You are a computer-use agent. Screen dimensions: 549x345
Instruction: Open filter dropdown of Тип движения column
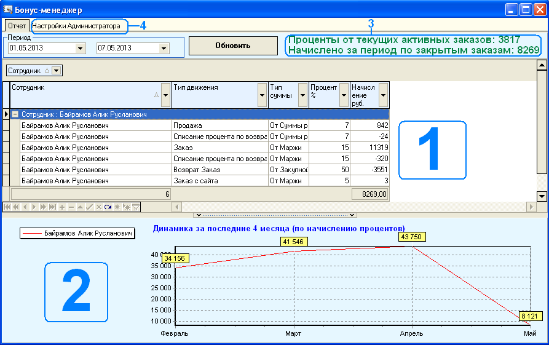pyautogui.click(x=262, y=95)
